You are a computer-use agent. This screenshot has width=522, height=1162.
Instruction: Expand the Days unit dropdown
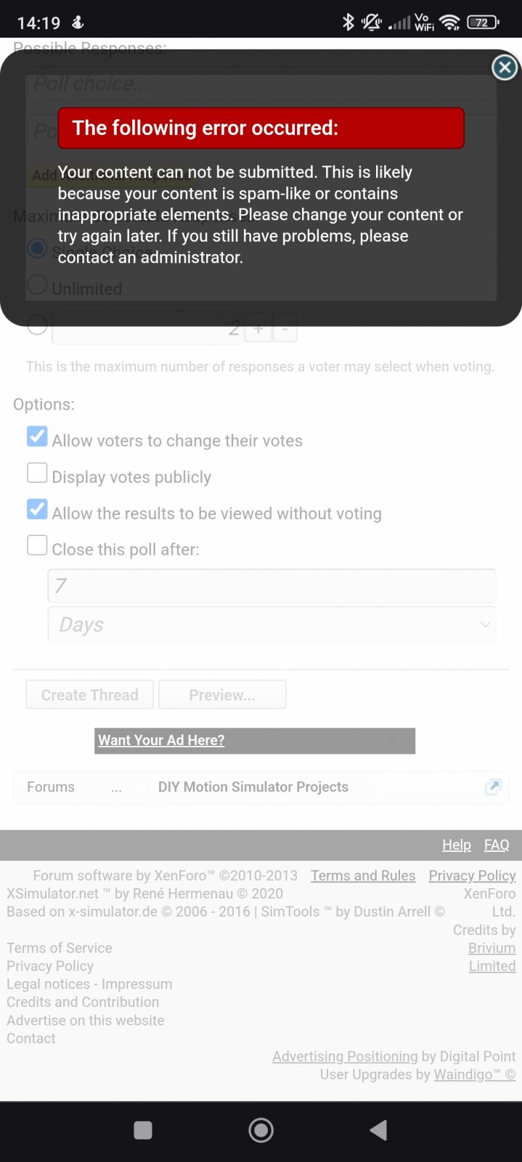(272, 625)
